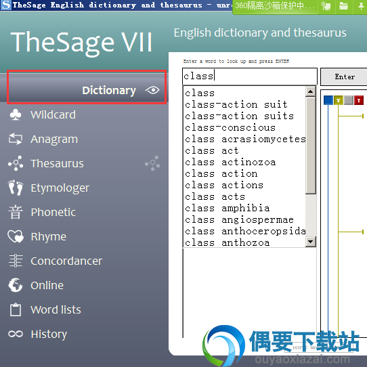Image resolution: width=367 pixels, height=367 pixels.
Task: Open the Concordancer tool
Action: tap(66, 261)
